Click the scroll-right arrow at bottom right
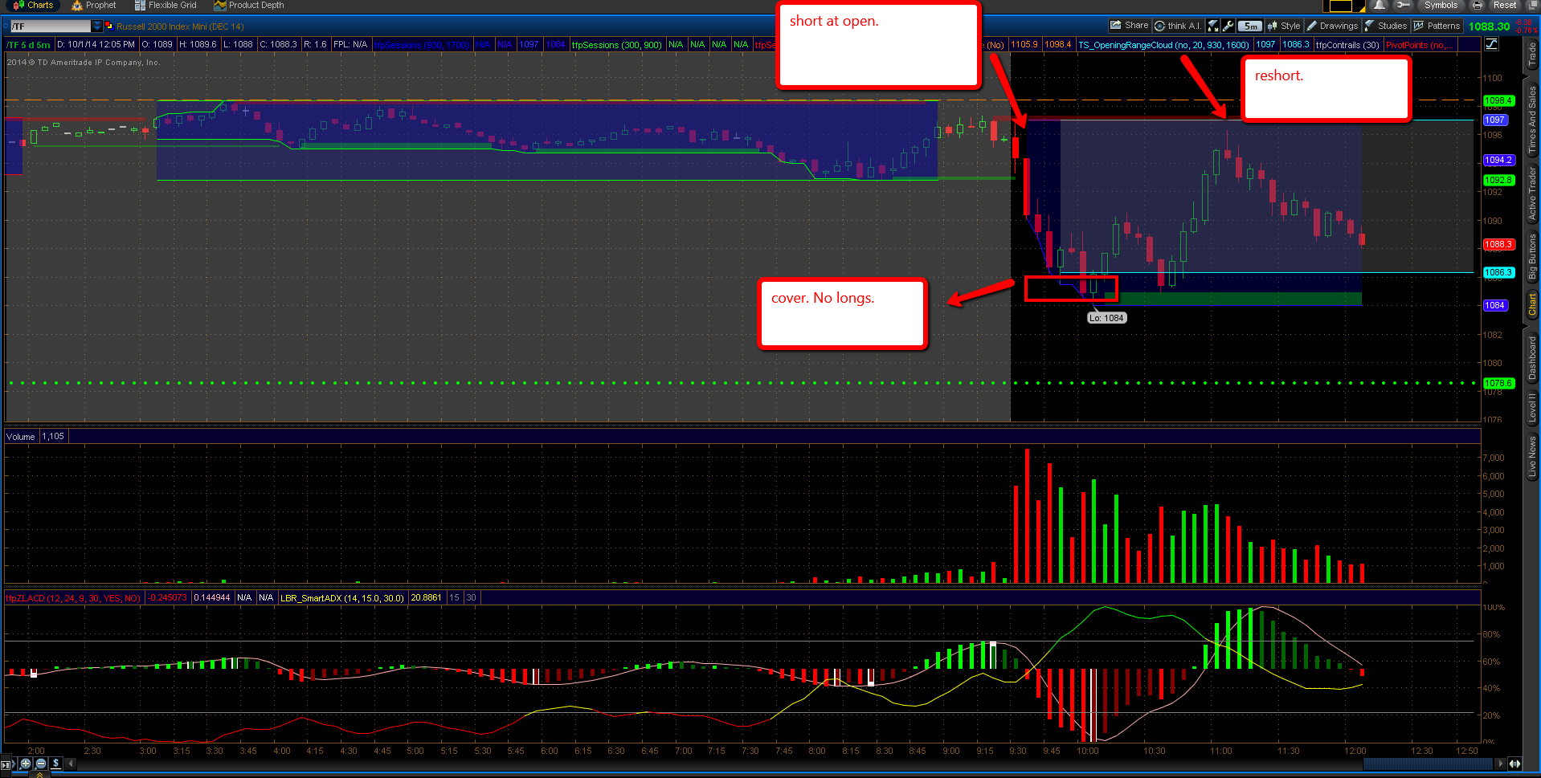1541x778 pixels. (1499, 764)
